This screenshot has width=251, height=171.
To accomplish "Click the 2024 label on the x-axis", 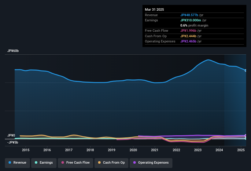I will (219, 150).
